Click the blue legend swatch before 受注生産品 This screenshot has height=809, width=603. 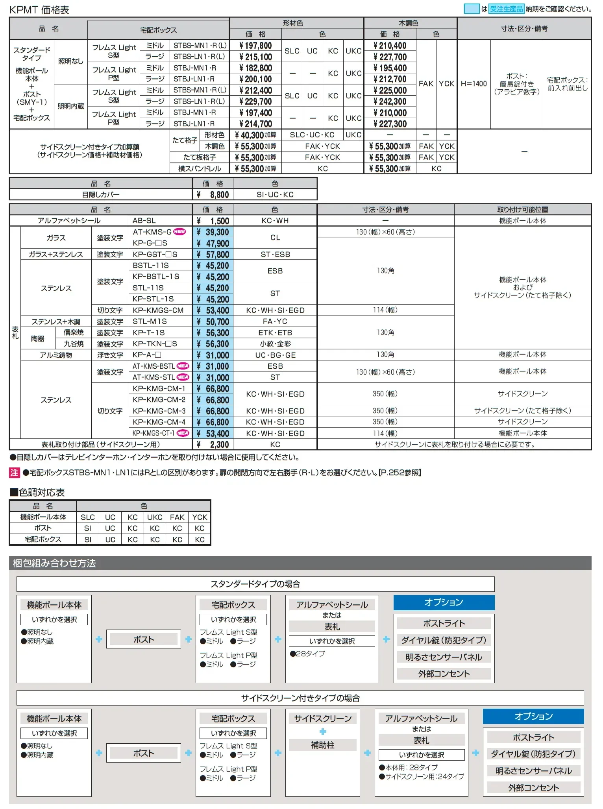(471, 9)
